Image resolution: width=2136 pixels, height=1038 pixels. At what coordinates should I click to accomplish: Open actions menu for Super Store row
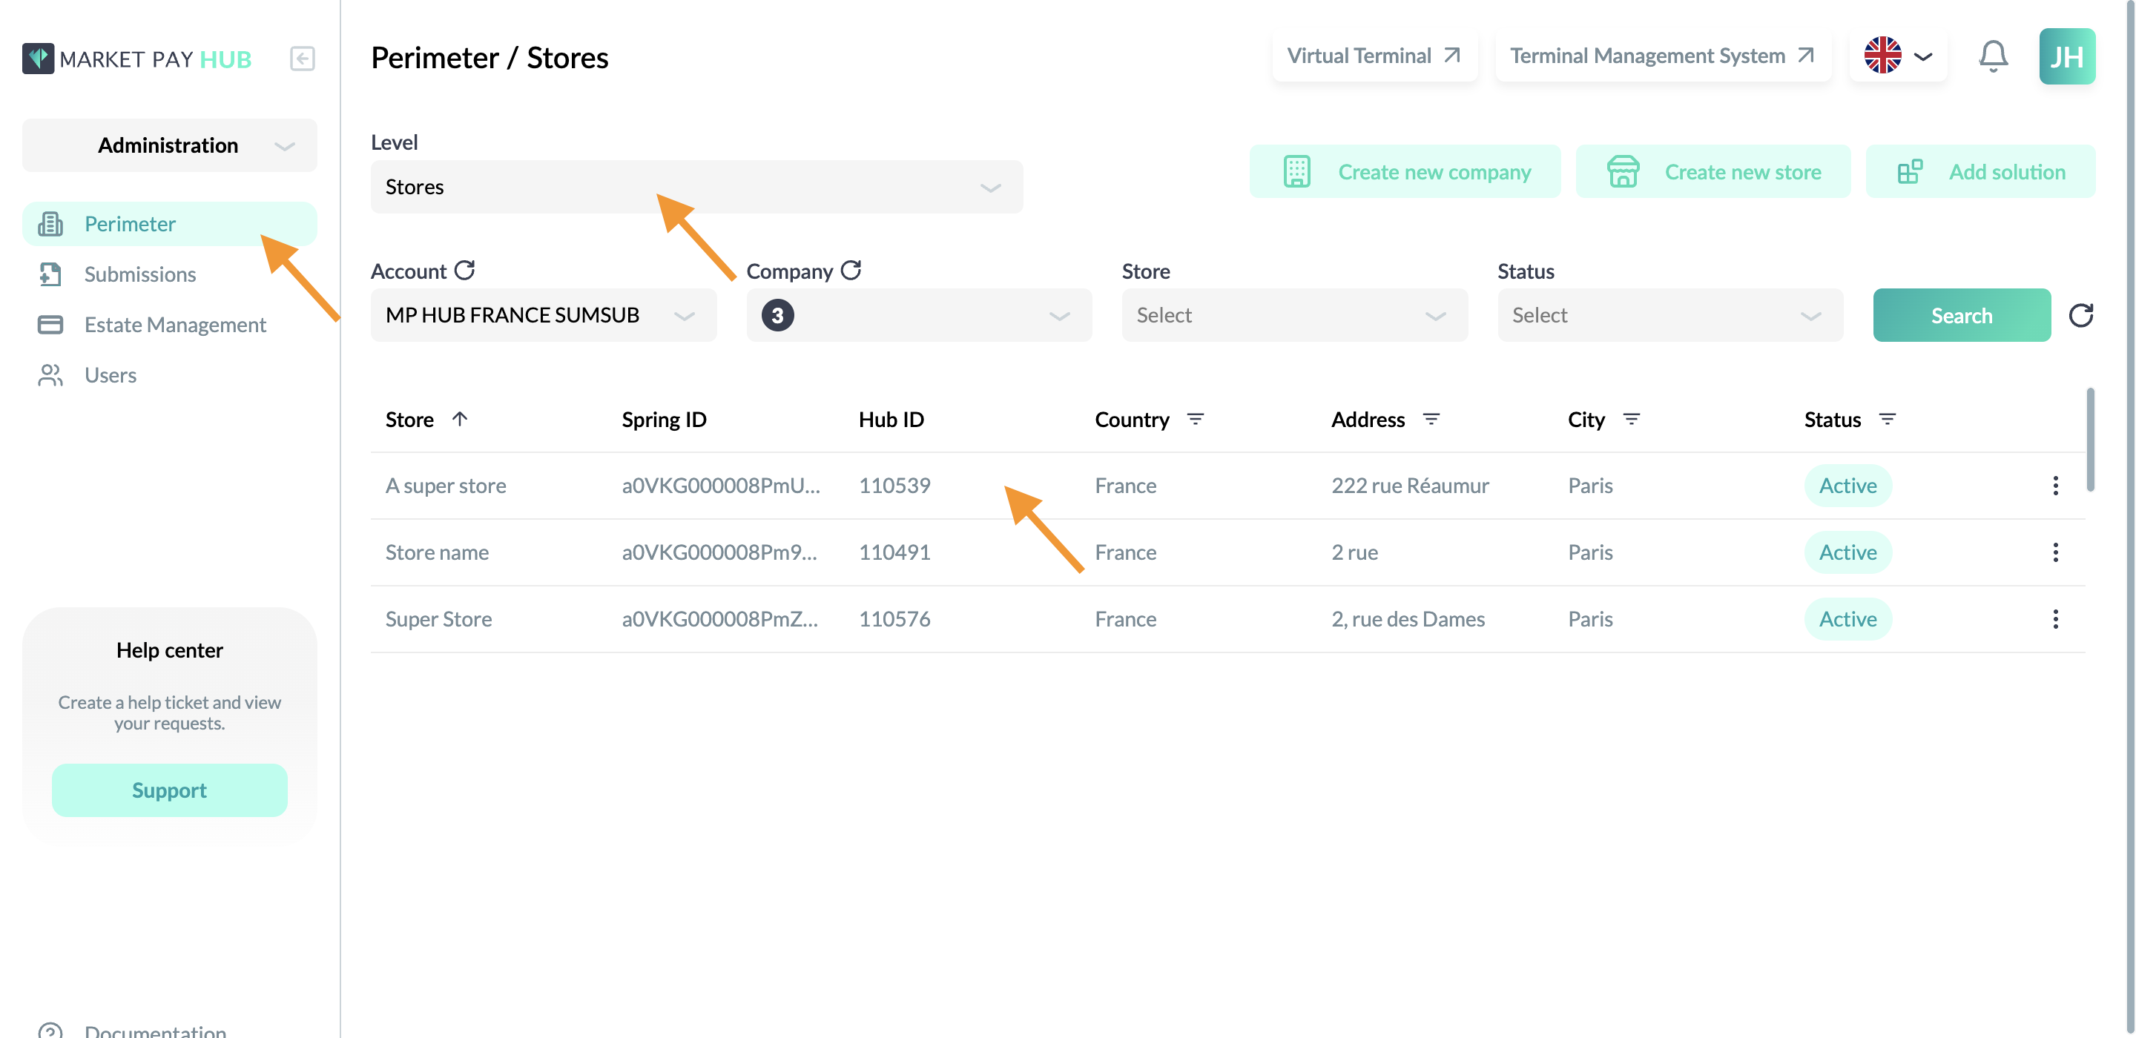point(2054,619)
